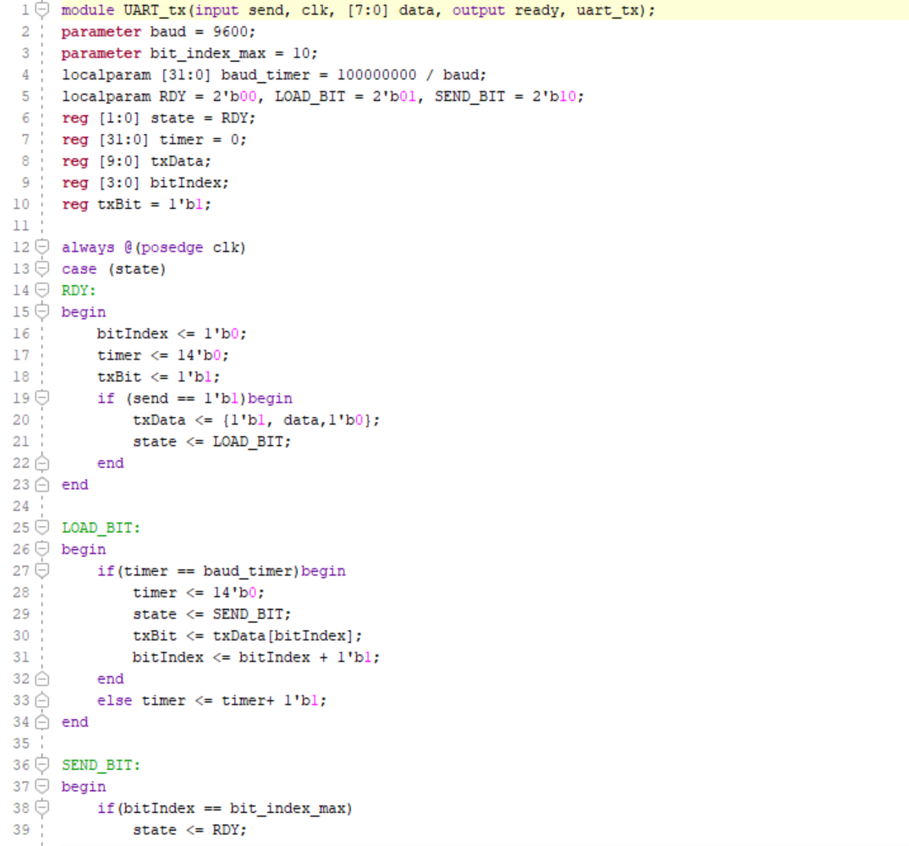Screen dimensions: 909x846
Task: Place cursor on 'reg [9:0] txData;'
Action: pyautogui.click(x=136, y=162)
